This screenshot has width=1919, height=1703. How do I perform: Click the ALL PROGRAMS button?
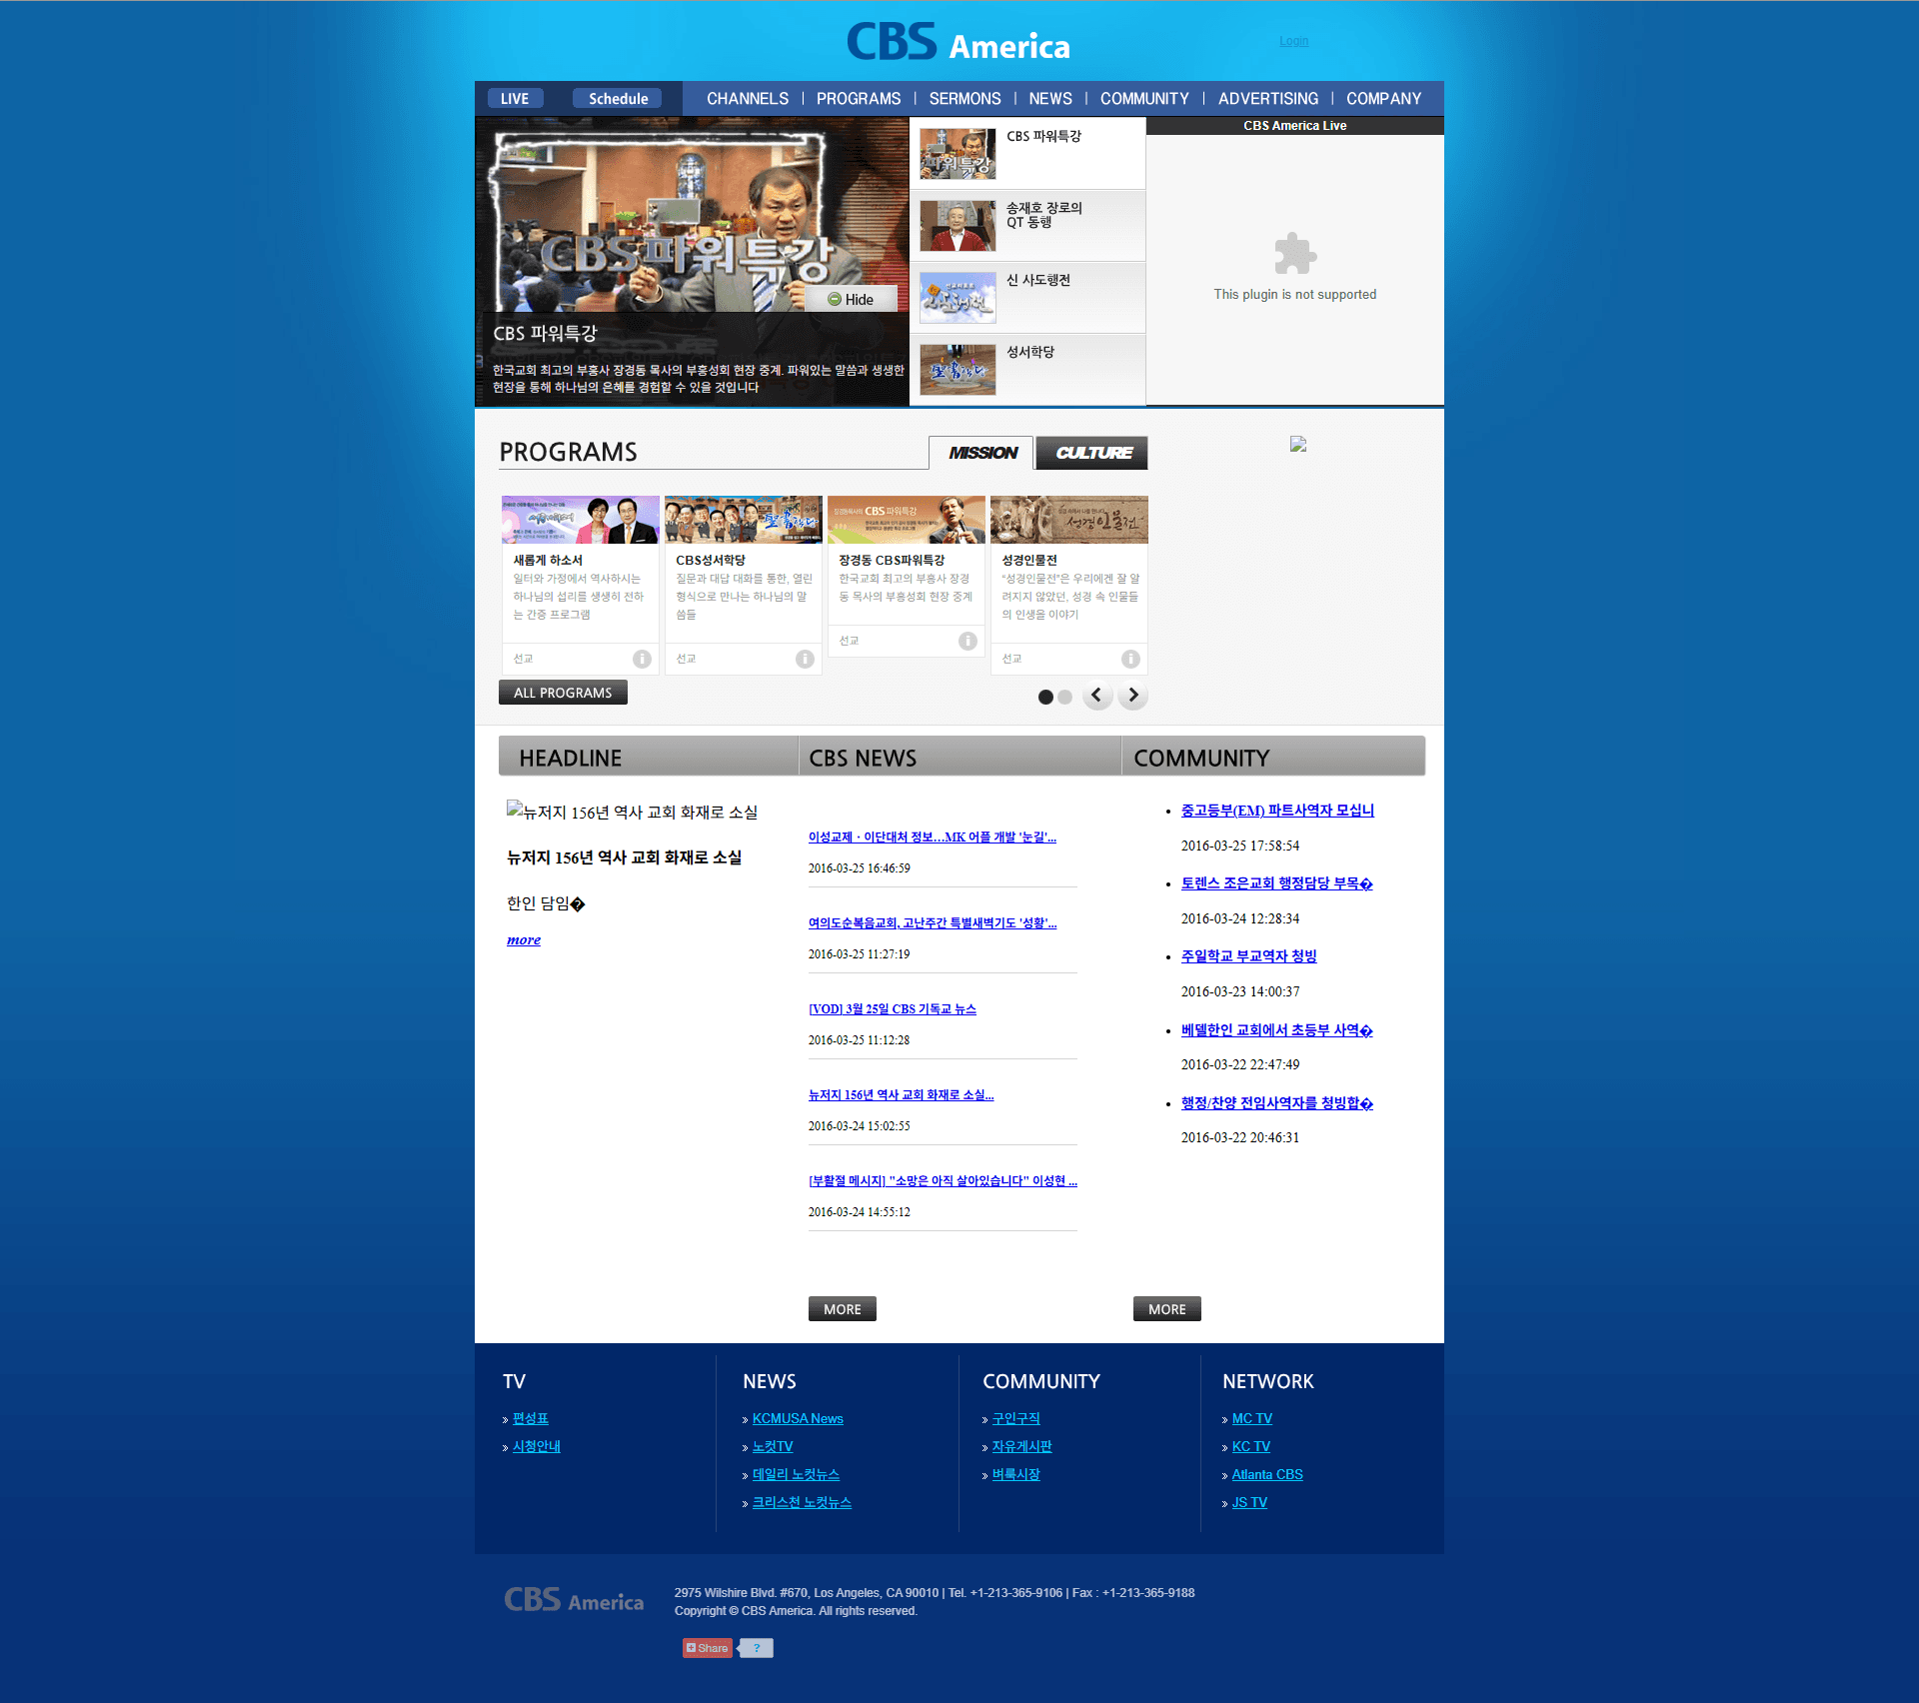pyautogui.click(x=563, y=693)
